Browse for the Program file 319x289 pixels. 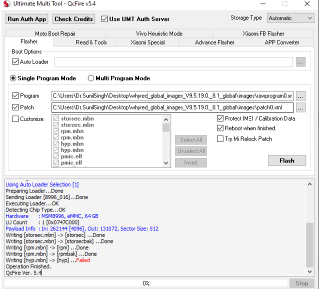301,96
